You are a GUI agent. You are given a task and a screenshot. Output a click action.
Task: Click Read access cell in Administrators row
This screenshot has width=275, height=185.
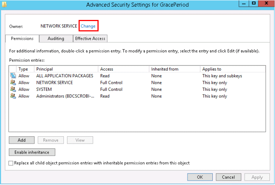[105, 96]
